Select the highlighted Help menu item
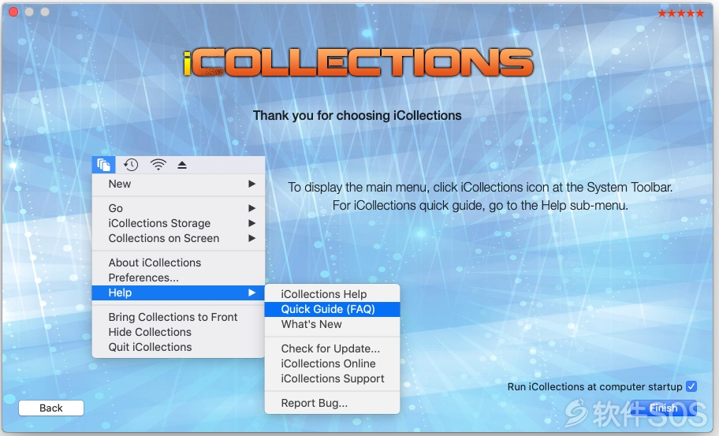The height and width of the screenshot is (436, 719). (178, 293)
